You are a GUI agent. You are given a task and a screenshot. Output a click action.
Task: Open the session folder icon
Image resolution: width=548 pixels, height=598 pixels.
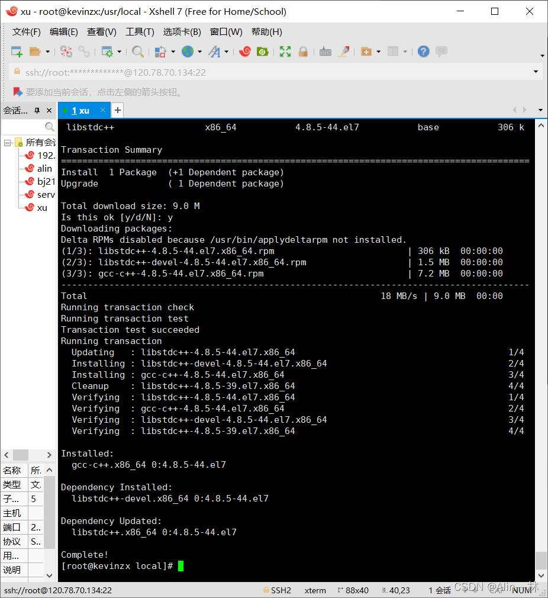pos(35,52)
